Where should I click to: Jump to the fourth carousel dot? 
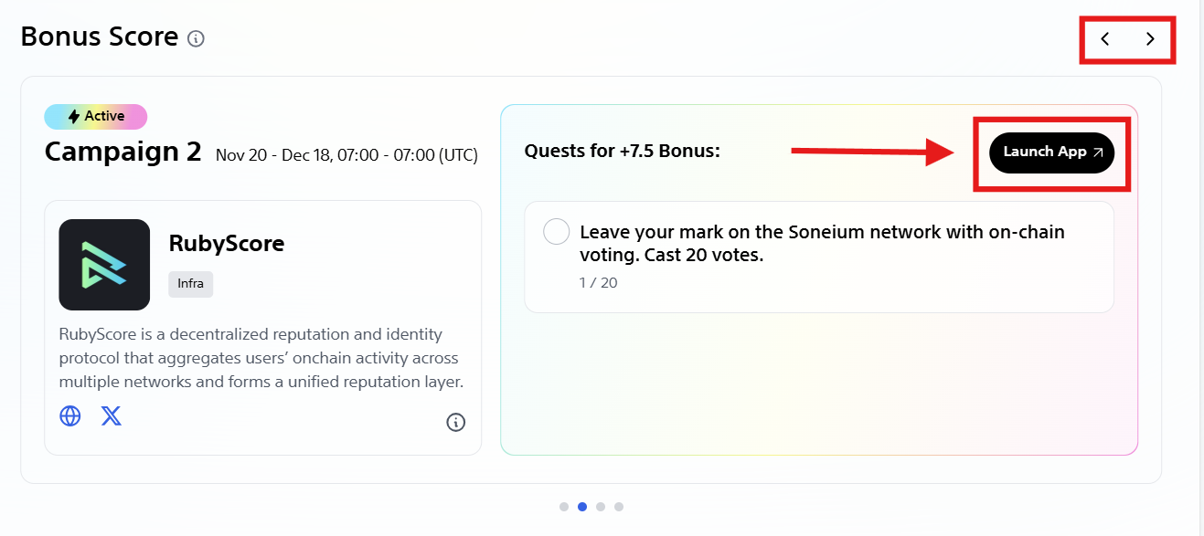pos(619,507)
